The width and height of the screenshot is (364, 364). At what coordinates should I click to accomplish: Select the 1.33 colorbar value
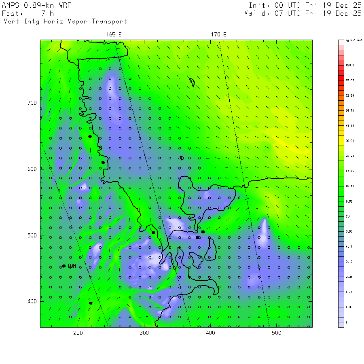click(x=349, y=307)
